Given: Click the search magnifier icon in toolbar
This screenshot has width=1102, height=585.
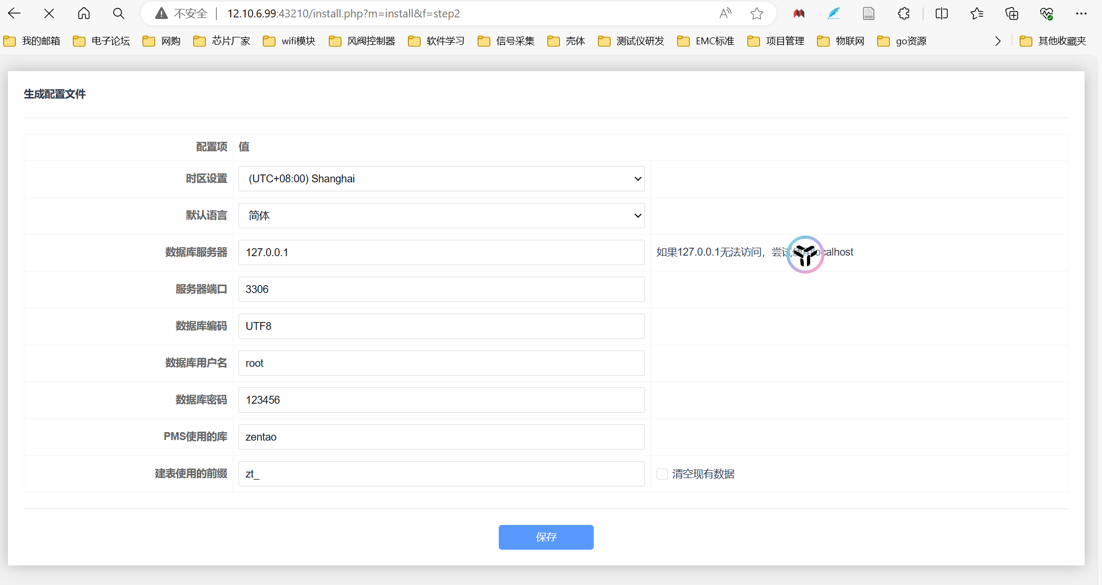Looking at the screenshot, I should 119,14.
